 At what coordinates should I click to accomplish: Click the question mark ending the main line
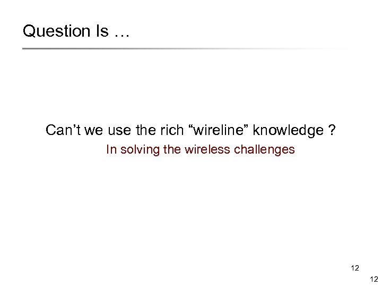pyautogui.click(x=332, y=130)
